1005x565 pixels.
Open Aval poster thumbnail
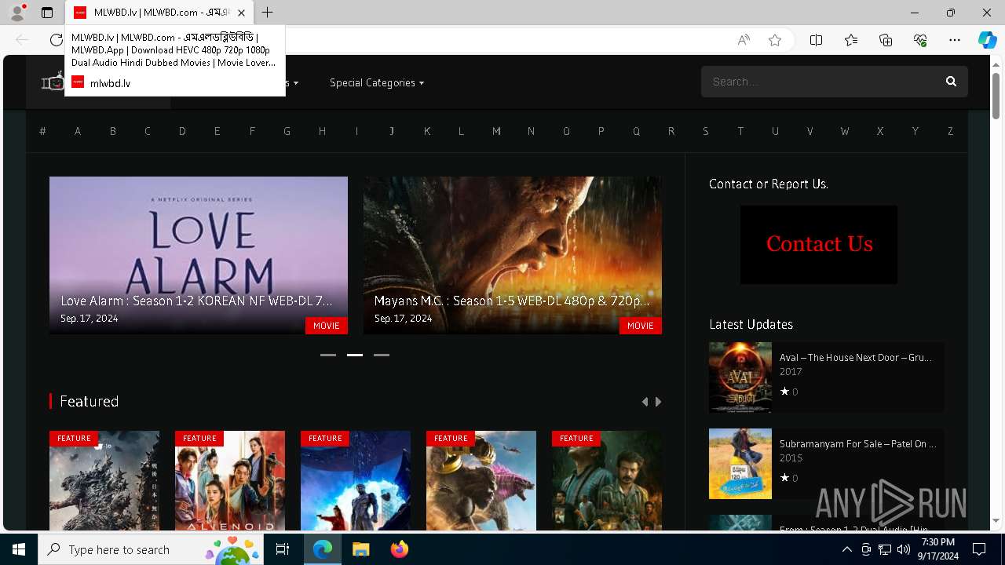point(740,377)
